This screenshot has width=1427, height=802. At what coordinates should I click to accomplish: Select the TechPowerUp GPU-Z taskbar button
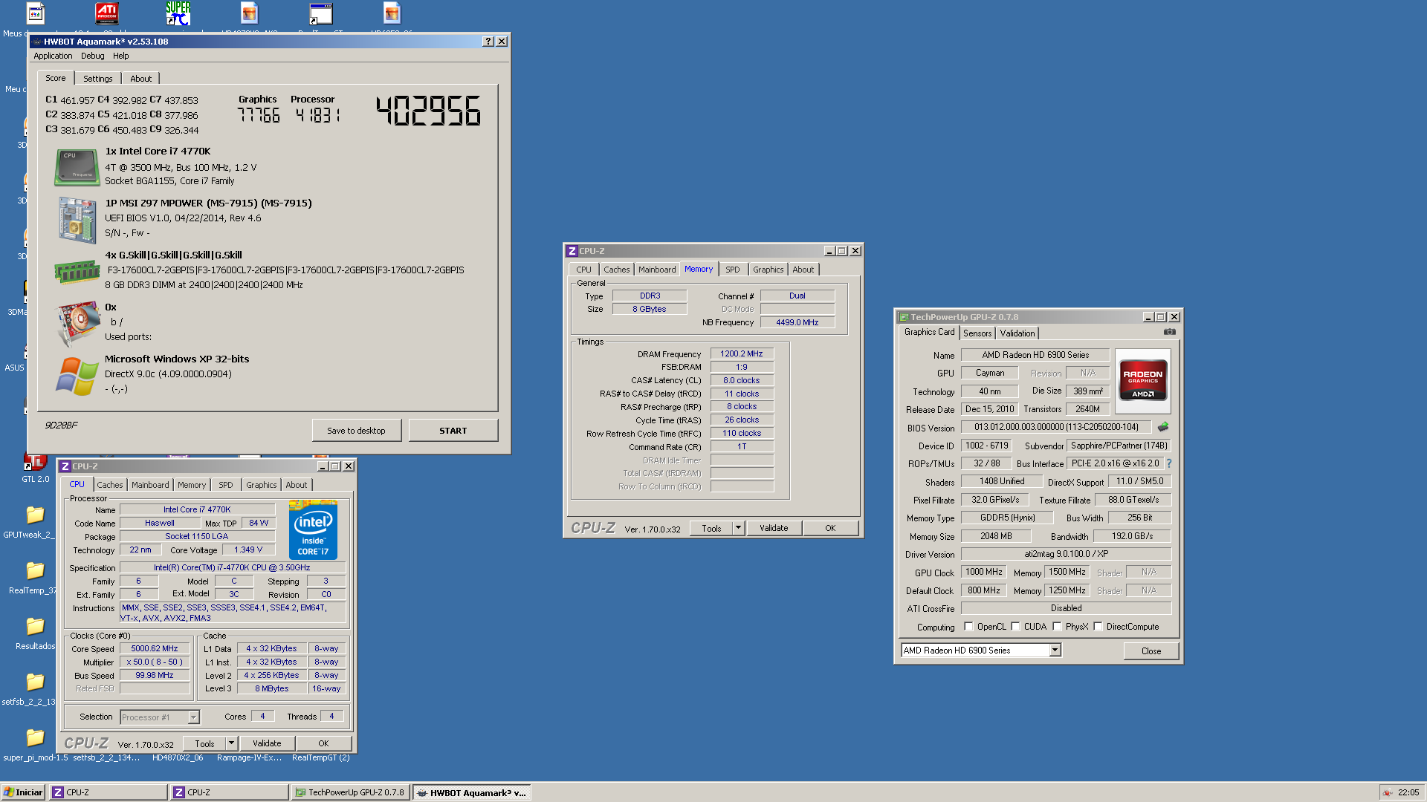(350, 792)
